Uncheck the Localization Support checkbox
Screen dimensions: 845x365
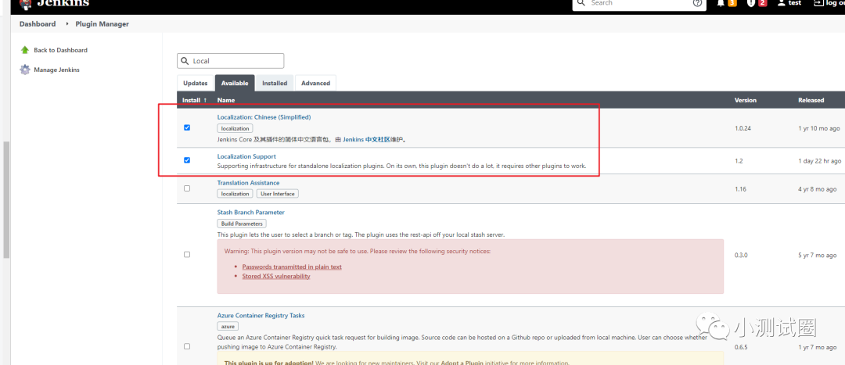coord(187,160)
